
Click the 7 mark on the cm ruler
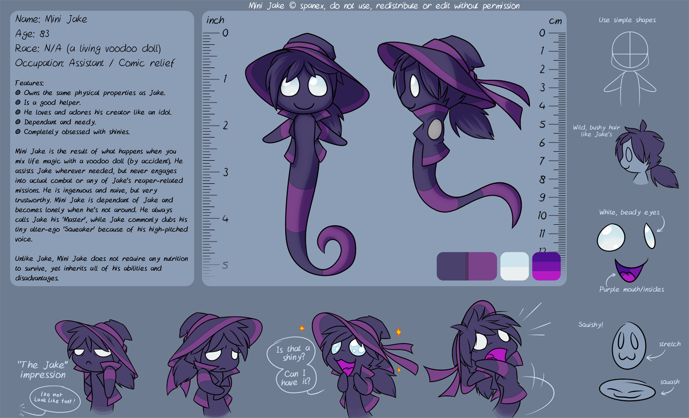pyautogui.click(x=541, y=161)
